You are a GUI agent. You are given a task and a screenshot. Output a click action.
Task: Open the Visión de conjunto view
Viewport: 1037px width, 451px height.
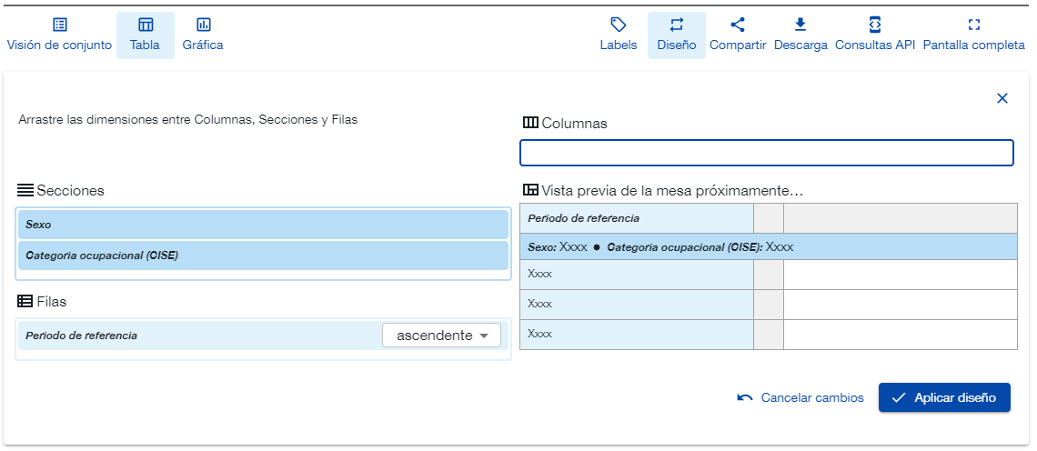coord(59,35)
